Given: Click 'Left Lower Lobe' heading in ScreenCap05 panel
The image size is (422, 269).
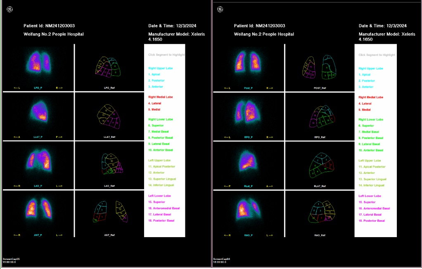Looking at the screenshot, I should point(159,196).
